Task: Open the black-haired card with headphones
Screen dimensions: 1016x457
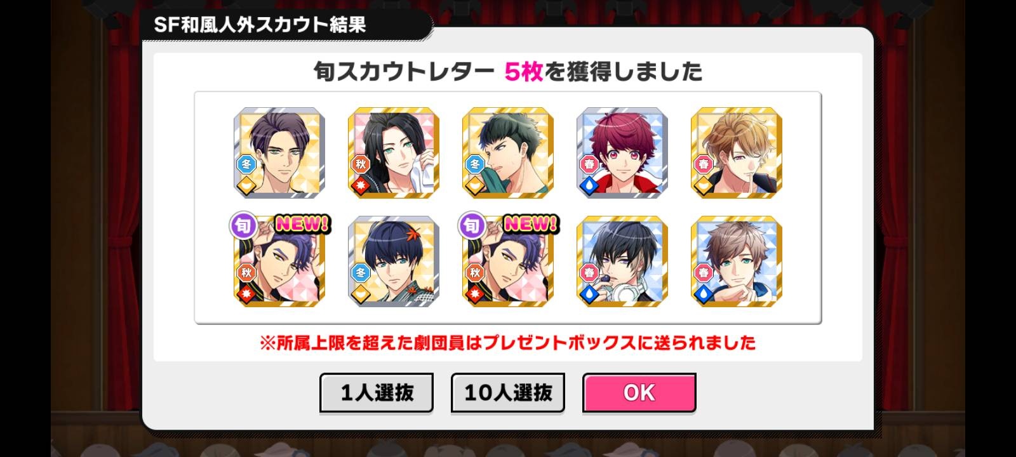Action: (x=622, y=262)
